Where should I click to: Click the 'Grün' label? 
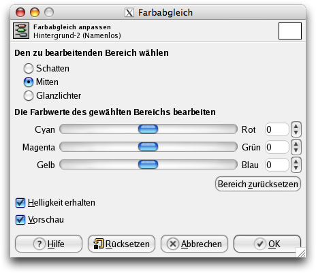point(251,147)
